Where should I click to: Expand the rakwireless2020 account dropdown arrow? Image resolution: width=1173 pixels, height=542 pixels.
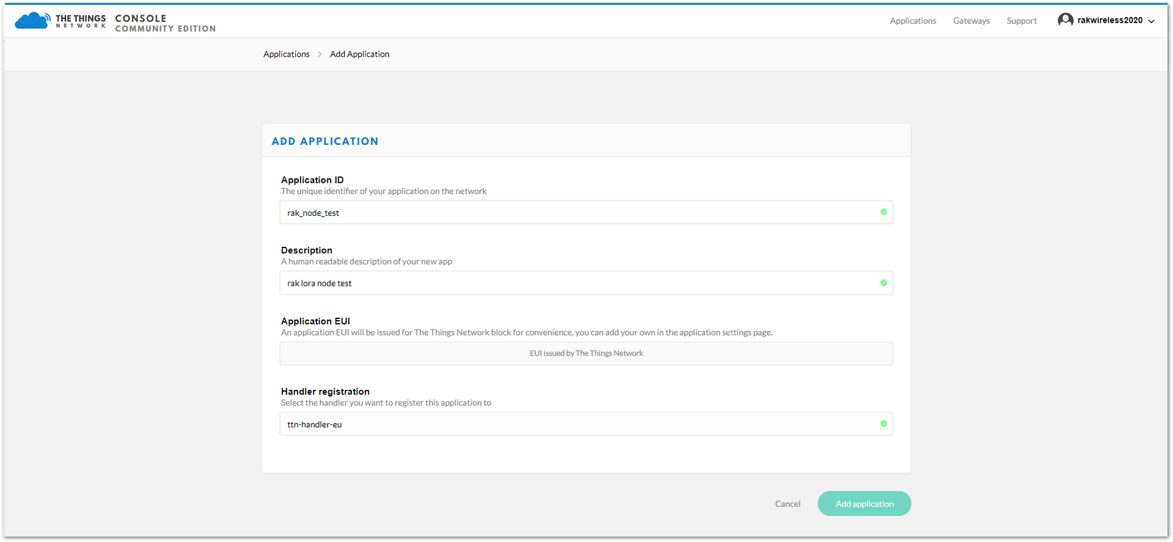tap(1152, 21)
